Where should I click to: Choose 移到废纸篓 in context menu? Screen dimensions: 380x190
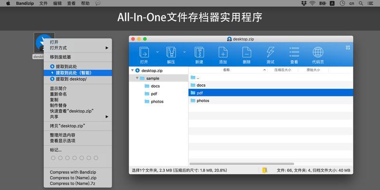(x=78, y=57)
